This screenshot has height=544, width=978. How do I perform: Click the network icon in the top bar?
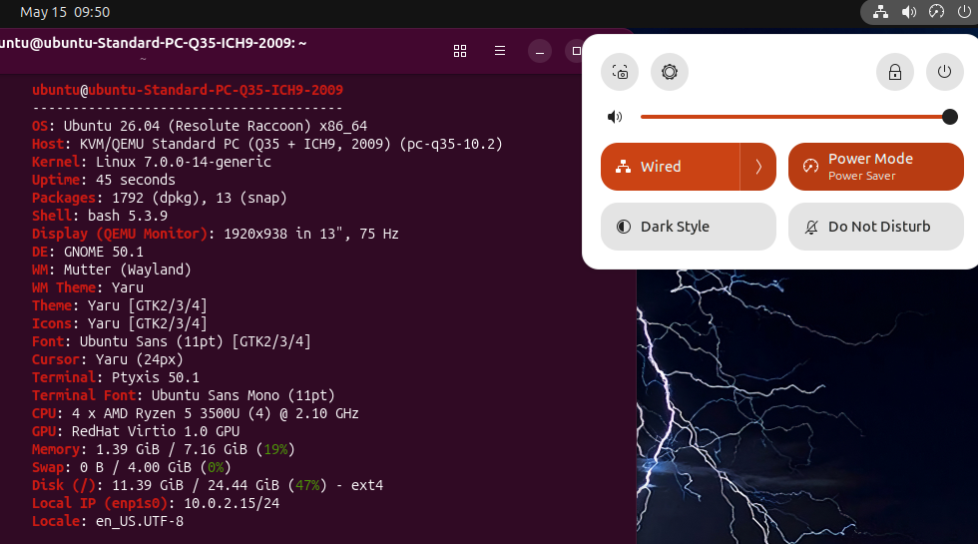point(880,12)
